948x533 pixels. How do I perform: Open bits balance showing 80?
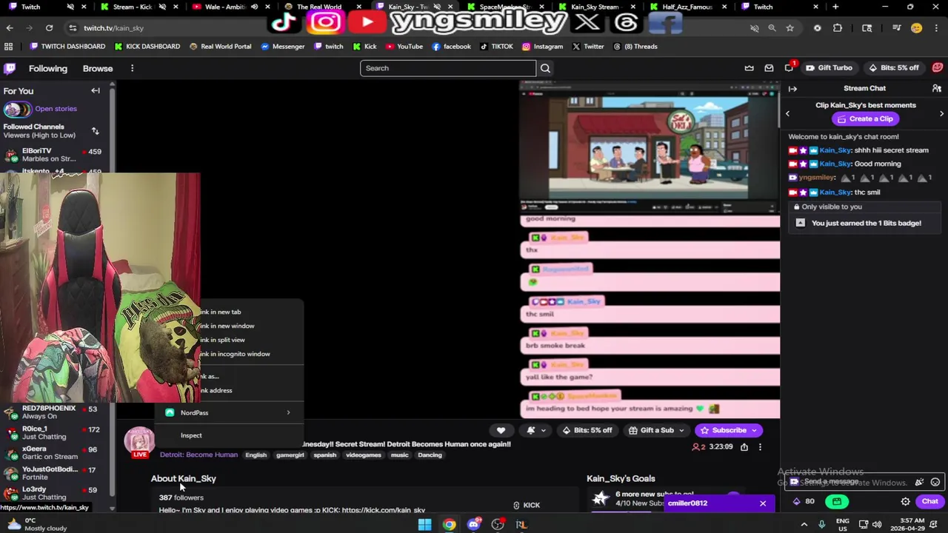tap(804, 501)
